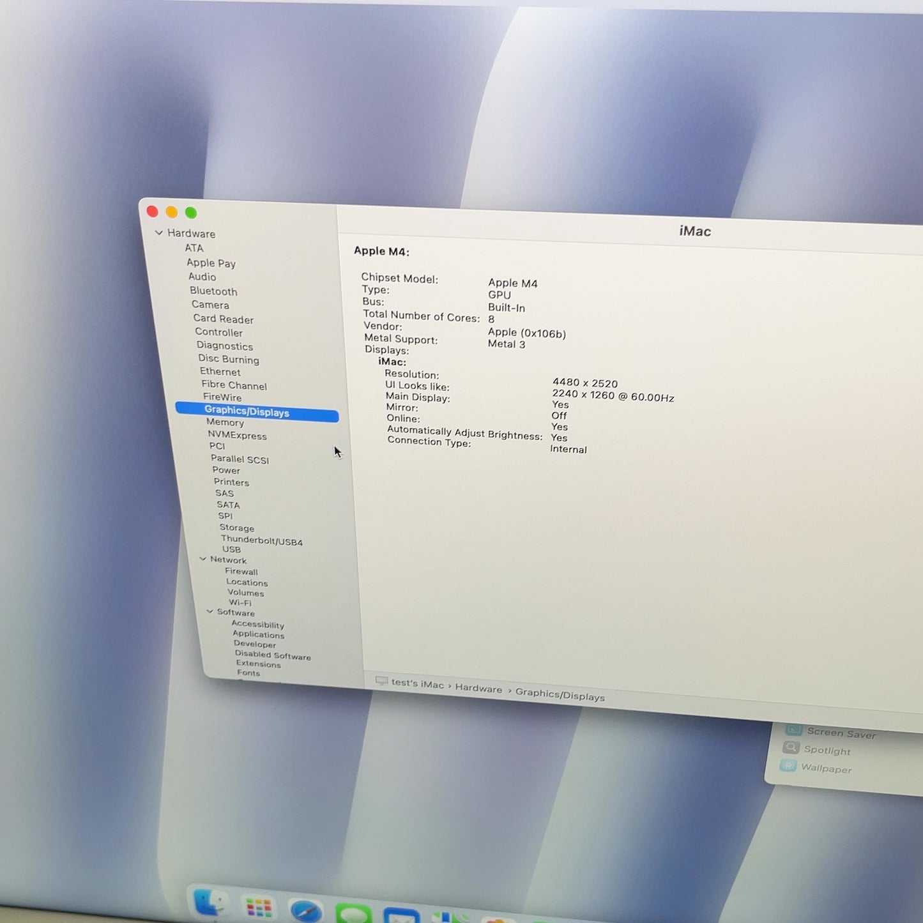Collapse the Network section chevron
Screen dimensions: 923x923
[202, 559]
